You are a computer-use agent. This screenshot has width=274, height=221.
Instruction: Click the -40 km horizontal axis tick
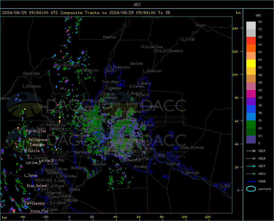coord(22,217)
